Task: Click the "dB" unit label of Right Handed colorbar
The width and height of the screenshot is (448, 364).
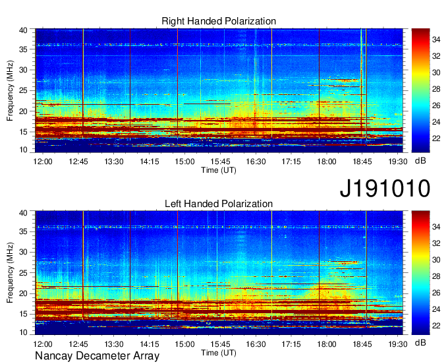Action: pos(420,161)
